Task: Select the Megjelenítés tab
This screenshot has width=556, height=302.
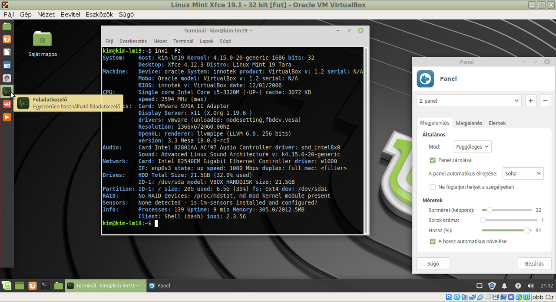Action: [434, 123]
